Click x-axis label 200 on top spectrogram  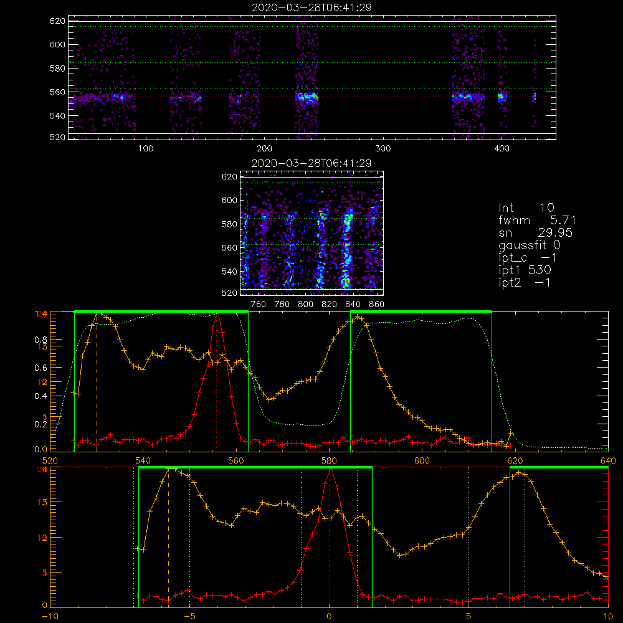coord(264,149)
